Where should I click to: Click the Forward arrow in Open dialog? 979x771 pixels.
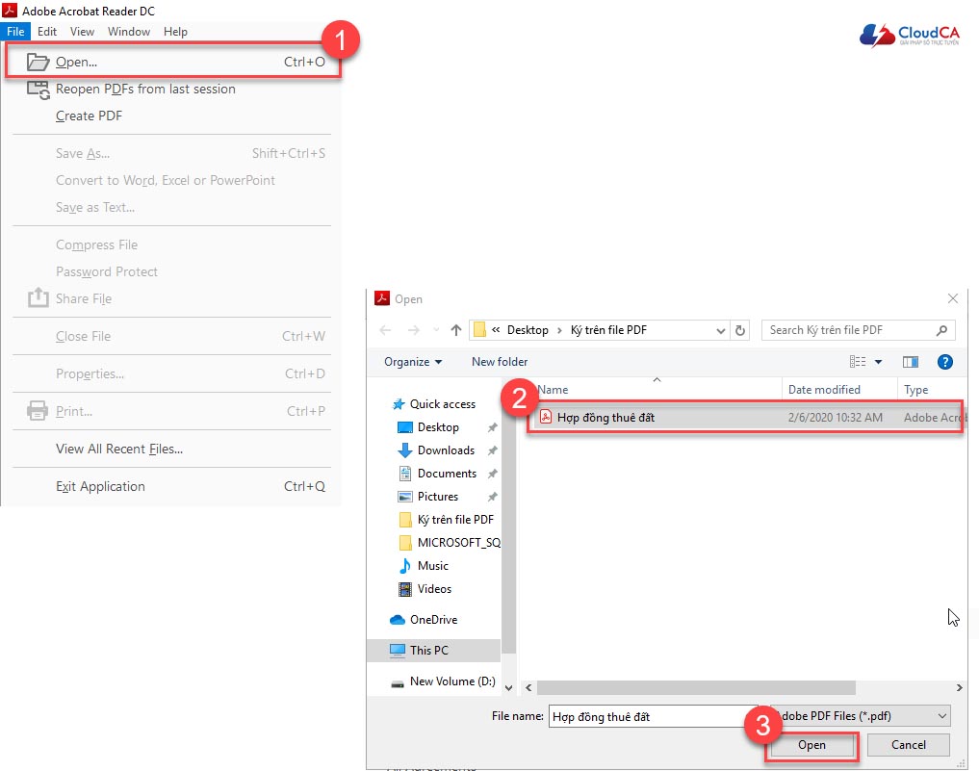coord(413,330)
